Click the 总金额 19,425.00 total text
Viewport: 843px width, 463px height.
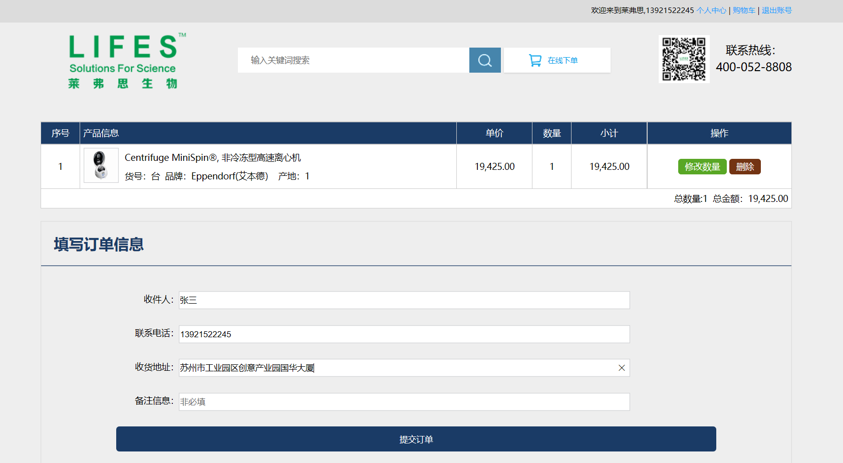click(750, 199)
